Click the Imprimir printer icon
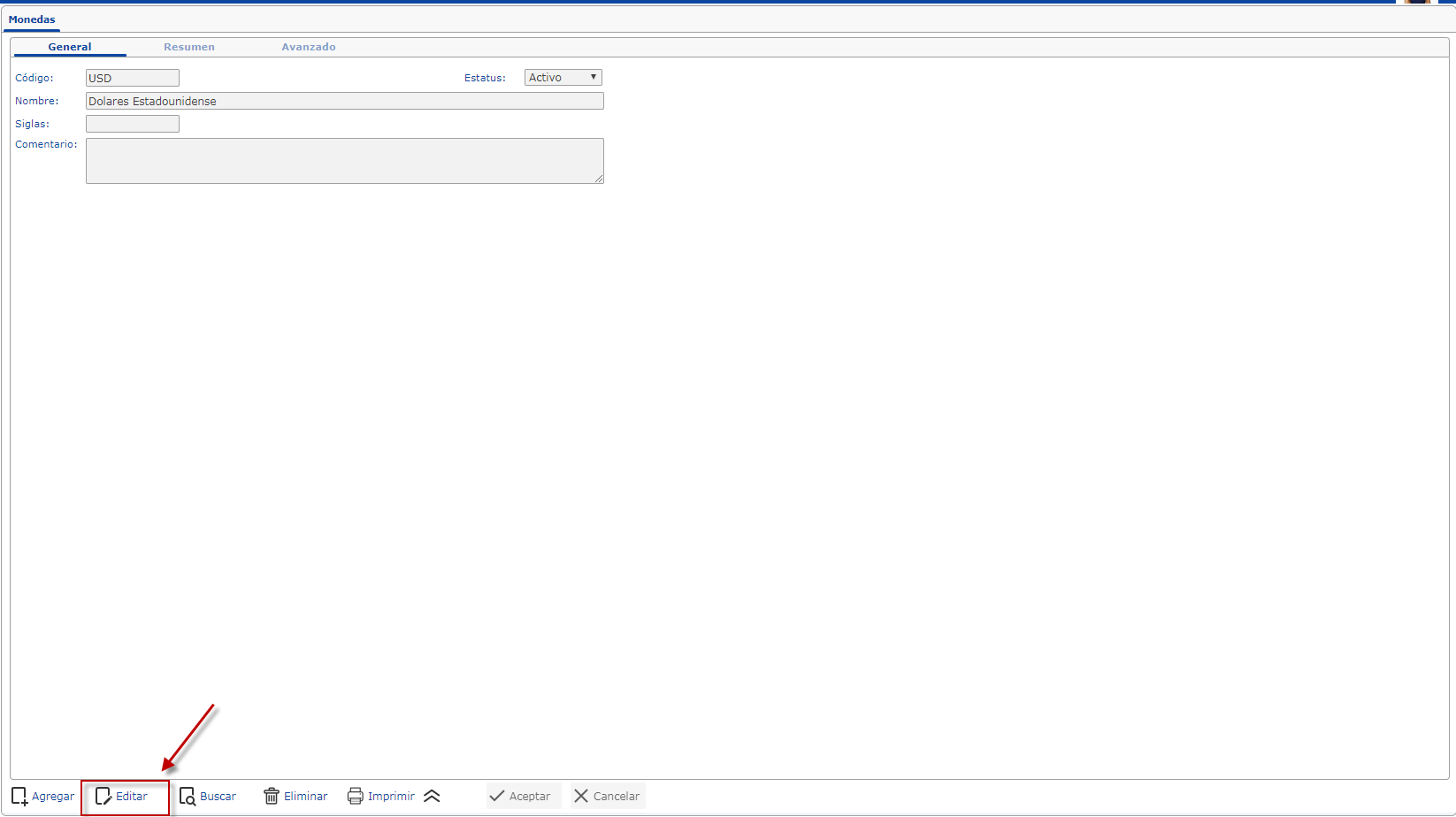The image size is (1456, 817). pos(355,797)
